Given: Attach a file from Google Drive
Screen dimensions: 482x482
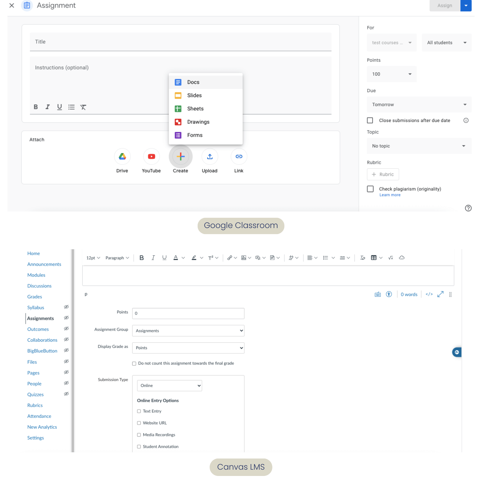Looking at the screenshot, I should click(122, 156).
